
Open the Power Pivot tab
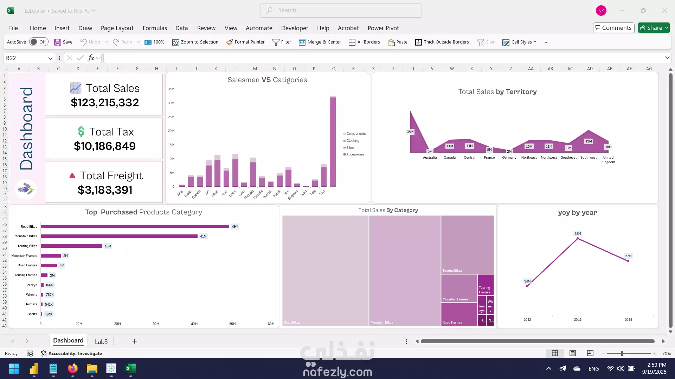[x=383, y=28]
